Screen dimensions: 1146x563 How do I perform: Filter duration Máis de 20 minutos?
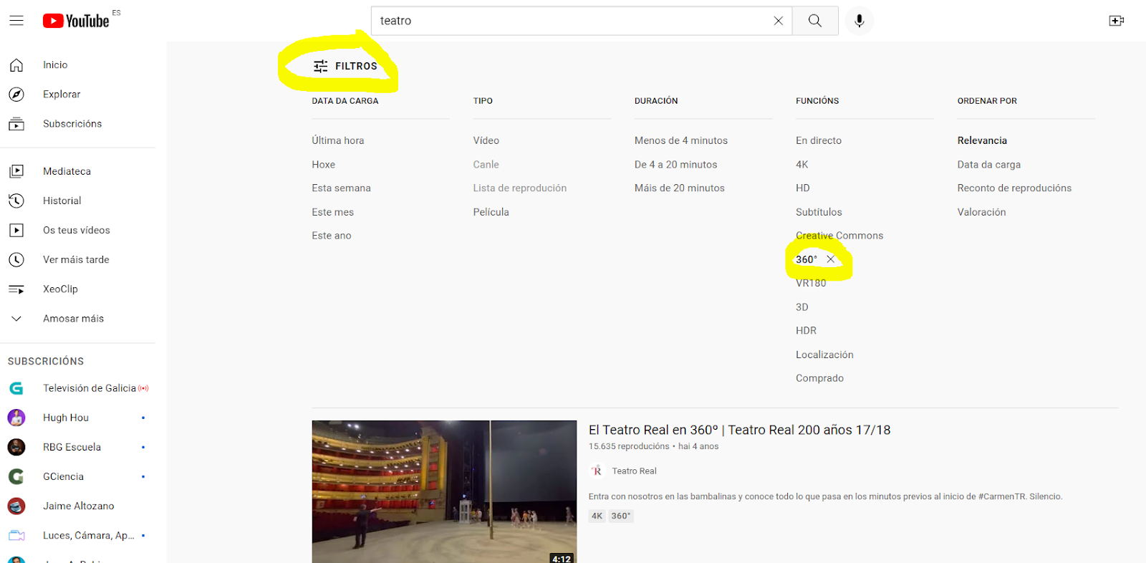coord(680,188)
